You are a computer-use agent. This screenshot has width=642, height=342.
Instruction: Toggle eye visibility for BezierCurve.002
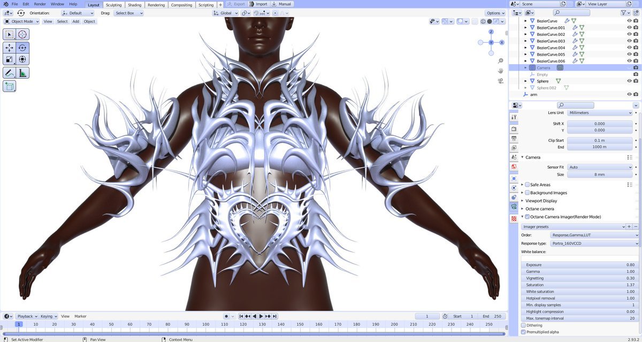629,34
